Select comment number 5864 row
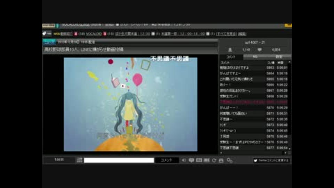 click(254, 73)
